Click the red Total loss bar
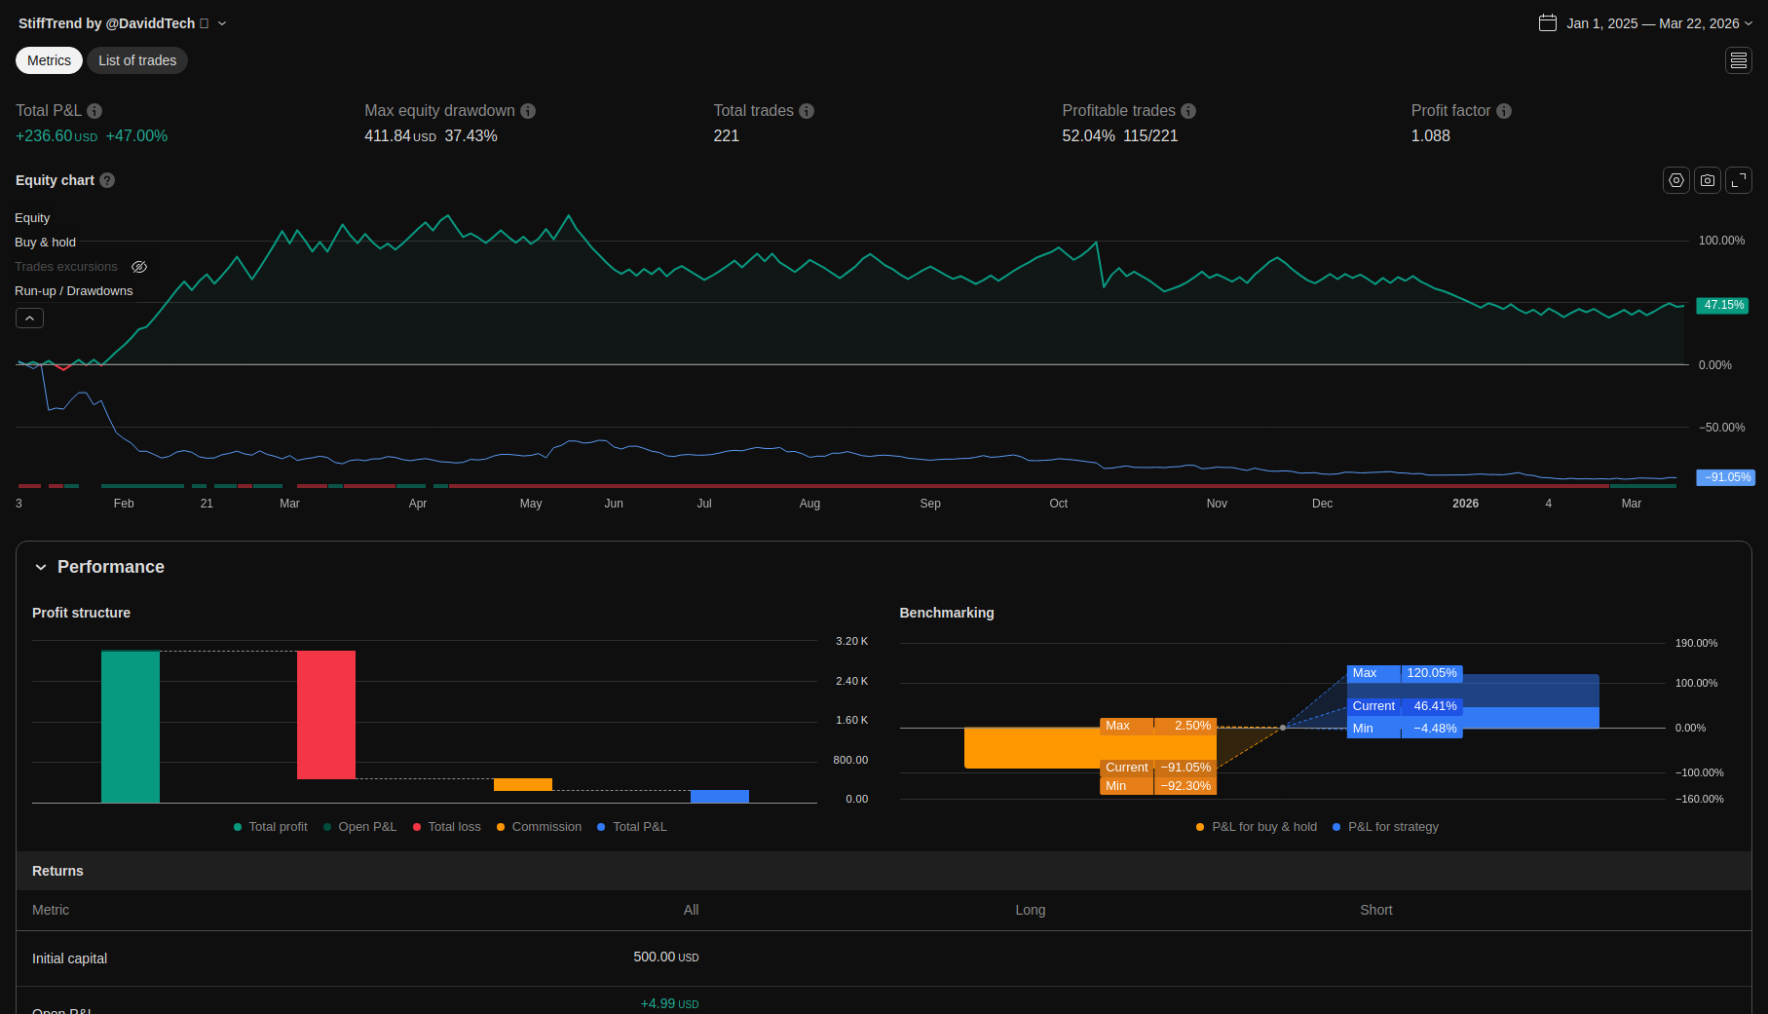Screen dimensions: 1768x1014 (325, 714)
